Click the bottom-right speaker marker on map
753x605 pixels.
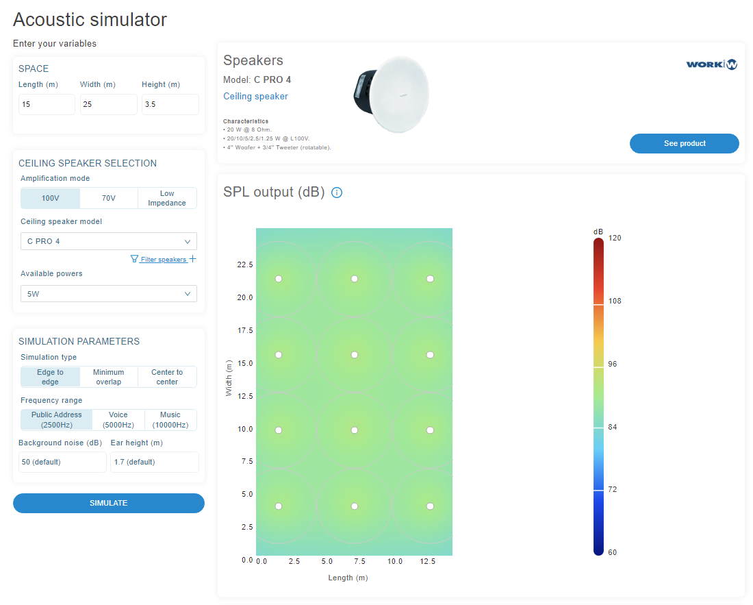(x=430, y=506)
